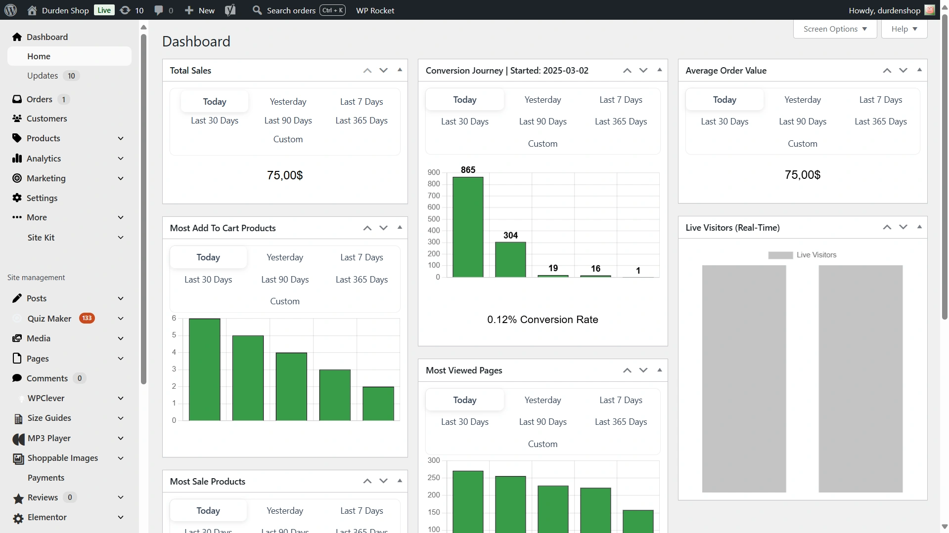949x533 pixels.
Task: Toggle the Most Add To Cart Products panel
Action: click(400, 227)
